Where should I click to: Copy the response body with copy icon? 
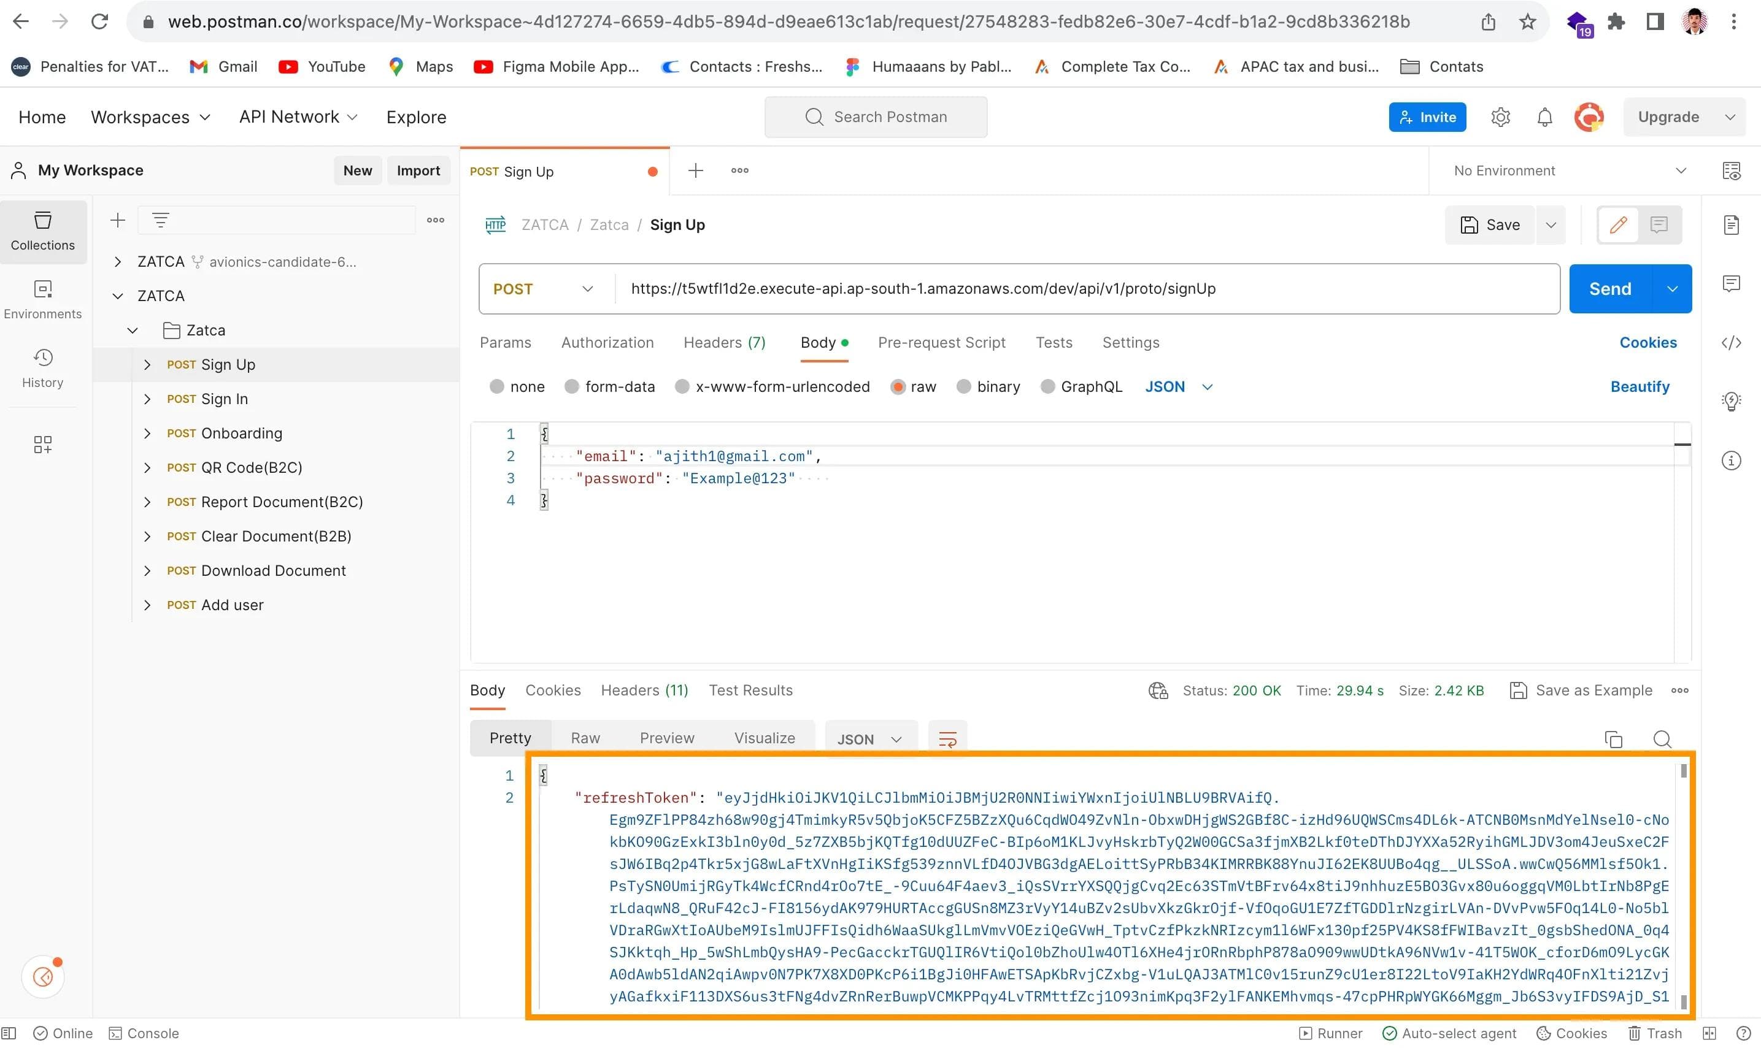(x=1613, y=740)
